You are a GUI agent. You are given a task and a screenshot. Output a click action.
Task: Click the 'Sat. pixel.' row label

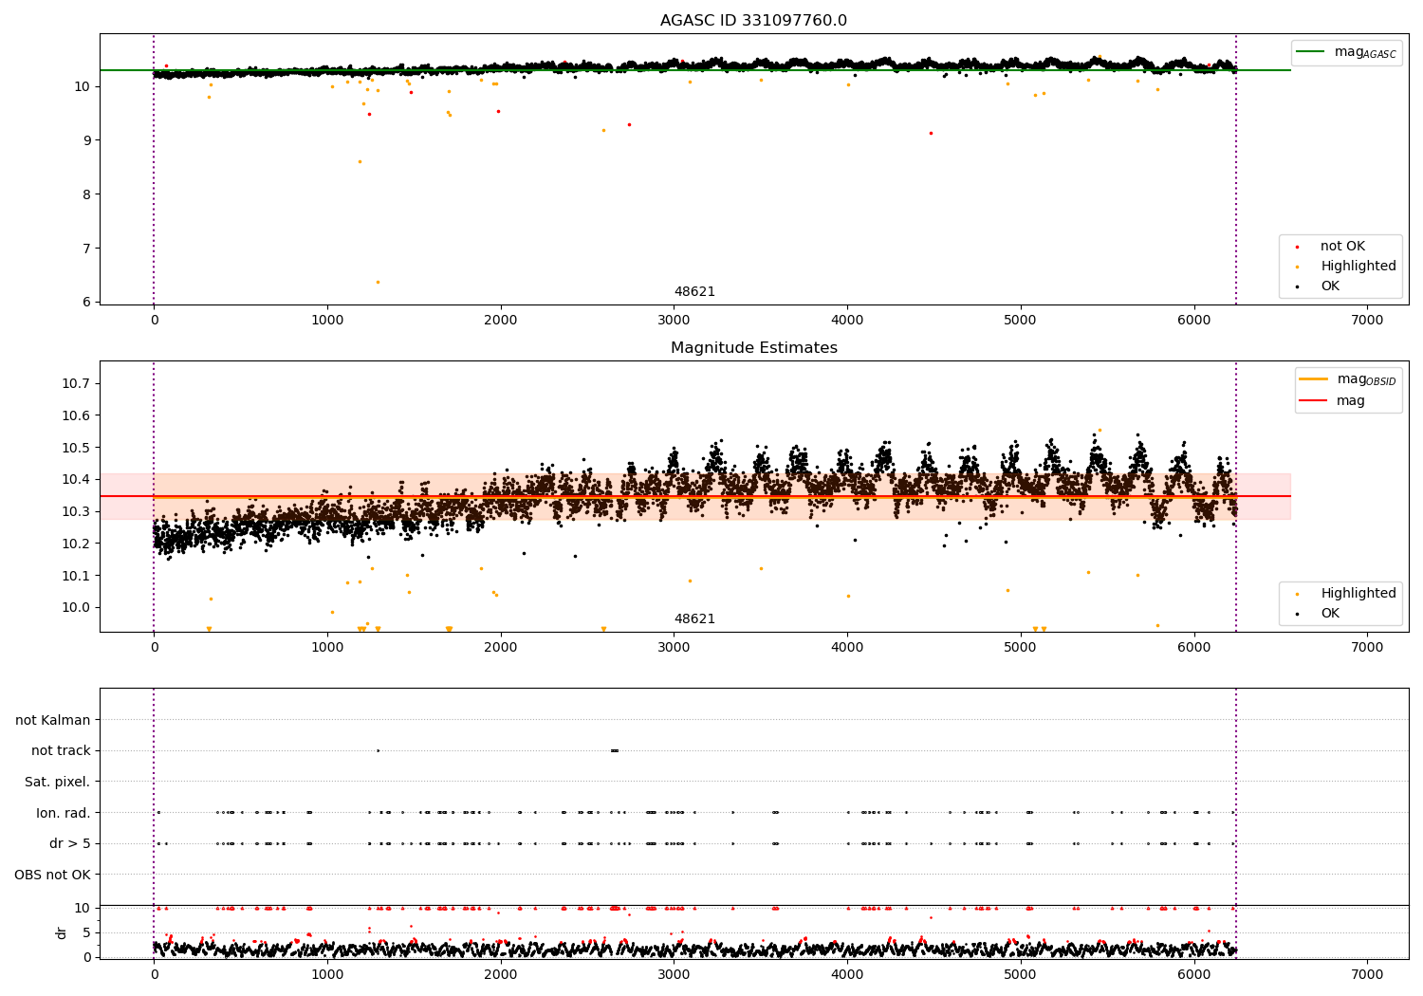tap(57, 783)
